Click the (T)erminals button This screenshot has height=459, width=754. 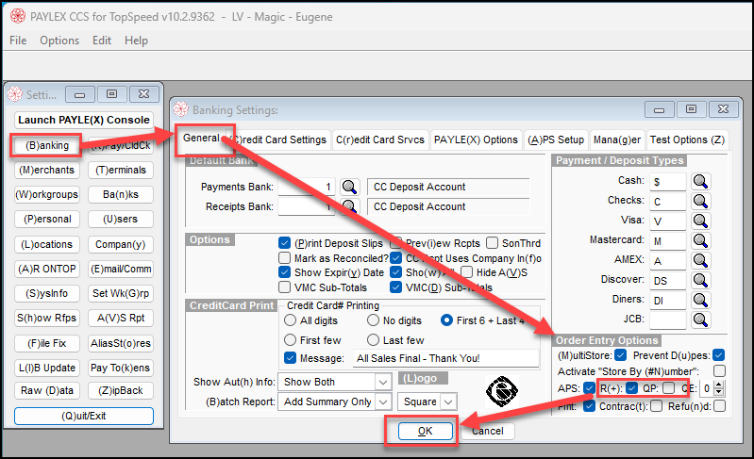click(121, 170)
